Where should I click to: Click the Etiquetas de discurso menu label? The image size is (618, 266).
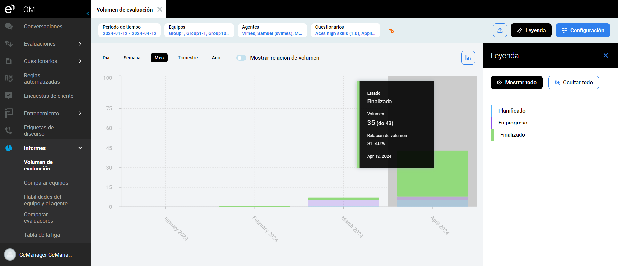coord(39,131)
